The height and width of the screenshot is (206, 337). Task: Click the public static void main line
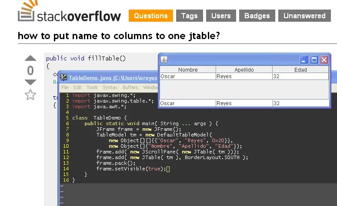click(x=151, y=123)
